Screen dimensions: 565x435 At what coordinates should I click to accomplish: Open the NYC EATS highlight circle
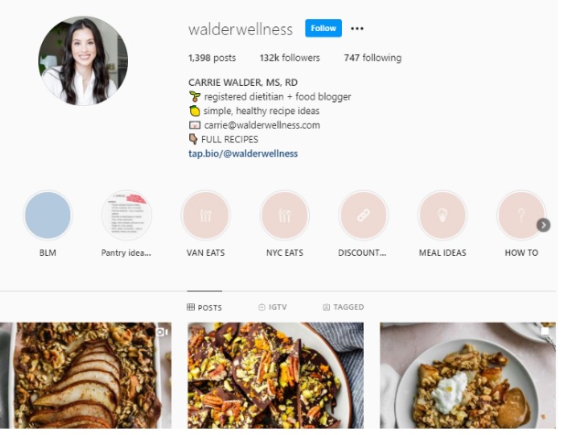click(284, 216)
